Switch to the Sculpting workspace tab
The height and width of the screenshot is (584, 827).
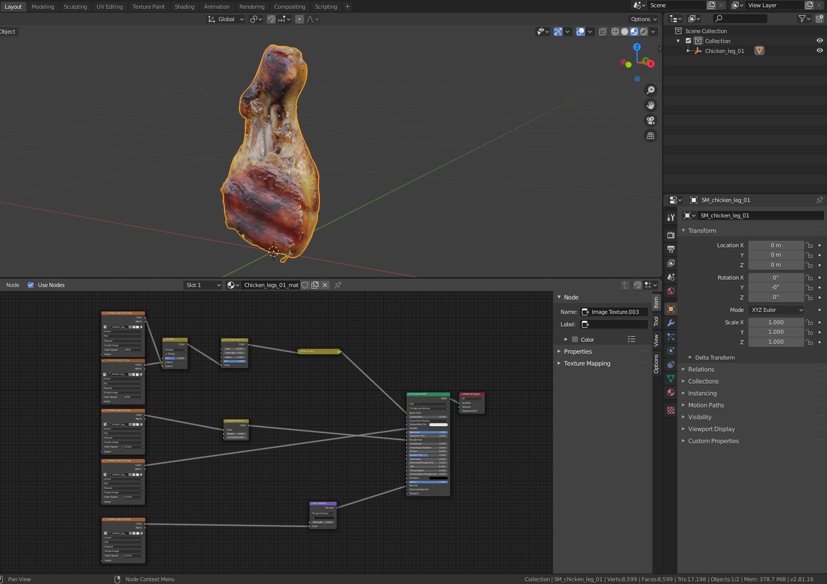[x=75, y=6]
